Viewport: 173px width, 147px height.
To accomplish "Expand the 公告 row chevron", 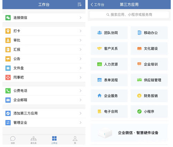I will [81, 59].
